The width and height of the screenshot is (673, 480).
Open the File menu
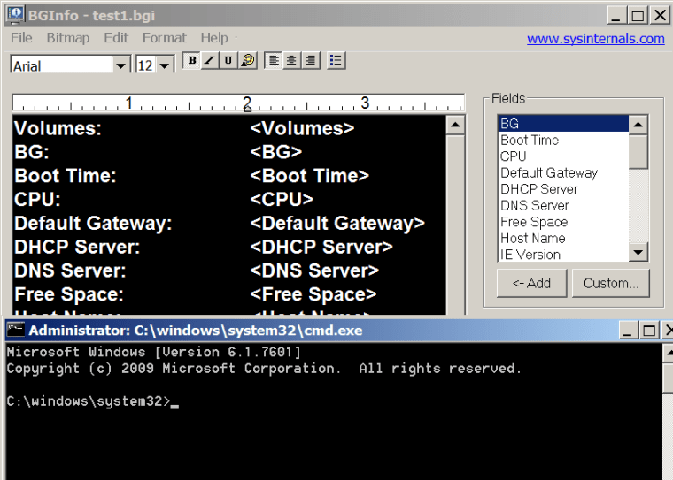21,38
